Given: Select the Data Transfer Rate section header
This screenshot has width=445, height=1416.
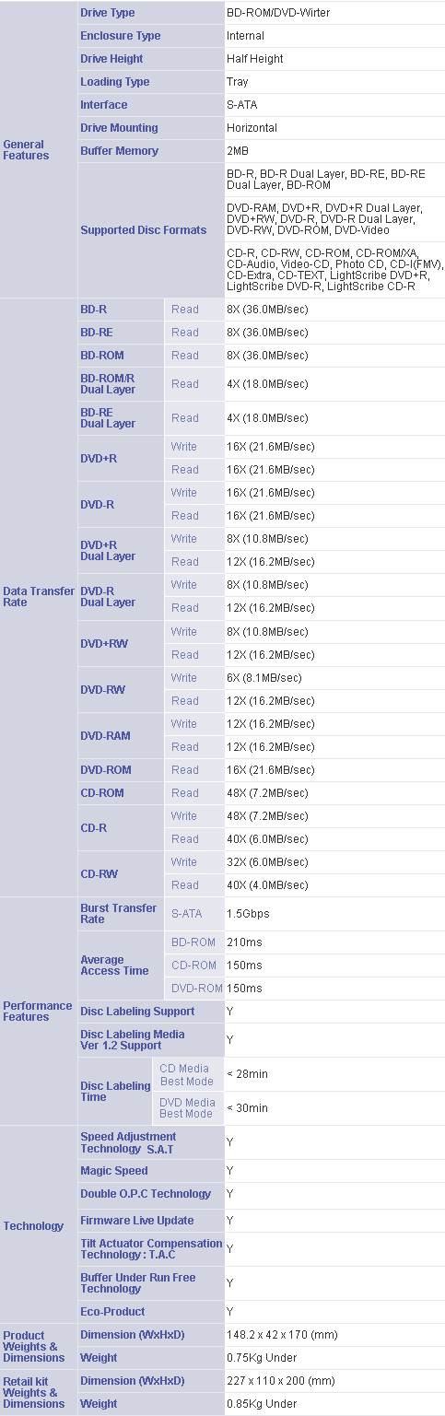Looking at the screenshot, I should tap(39, 596).
